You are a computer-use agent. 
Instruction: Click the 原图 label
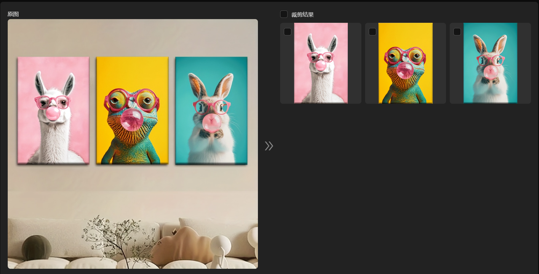point(13,14)
